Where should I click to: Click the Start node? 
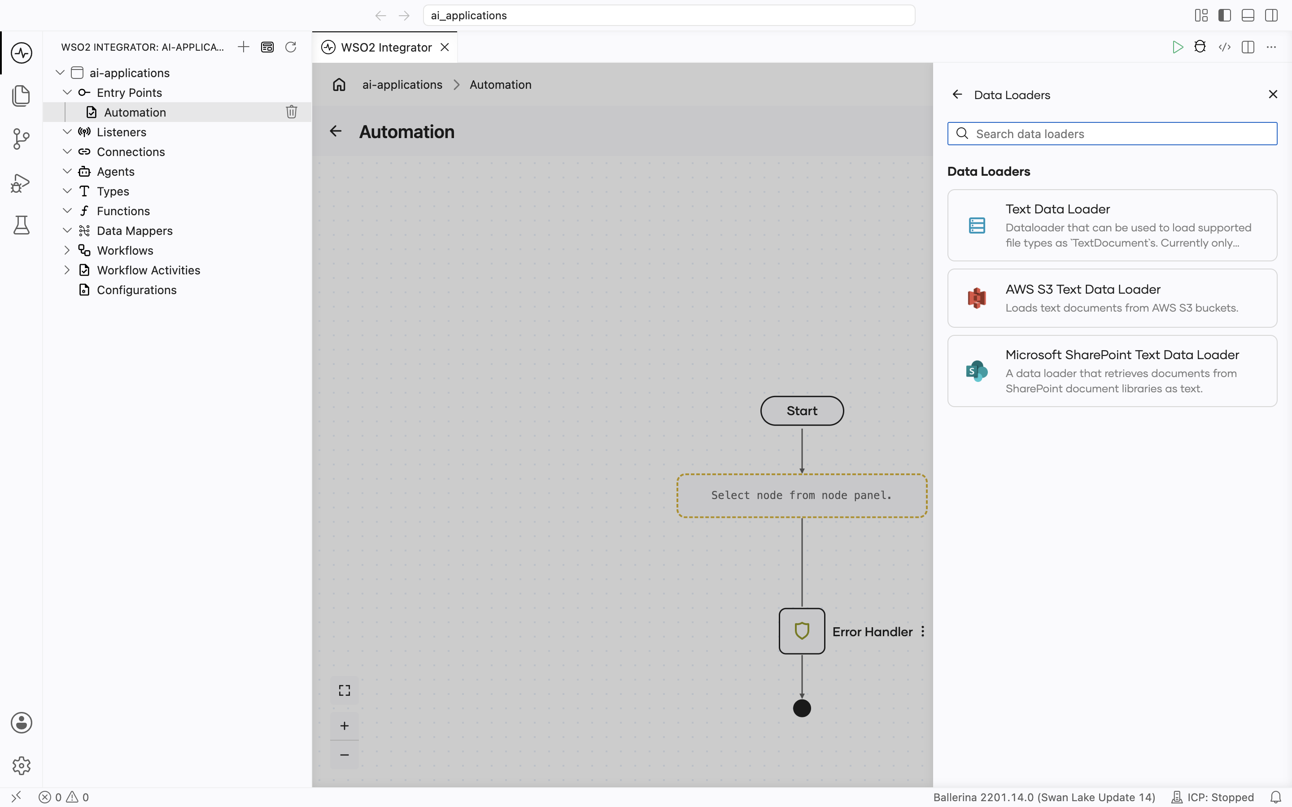[x=802, y=410]
